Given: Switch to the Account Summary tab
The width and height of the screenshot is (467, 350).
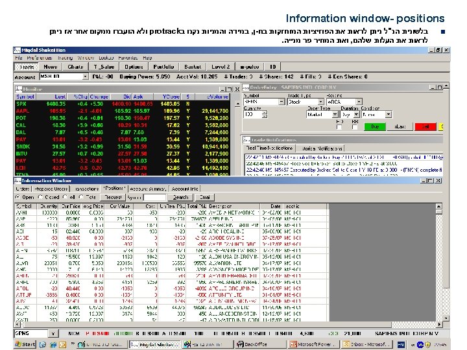Looking at the screenshot, I should pyautogui.click(x=148, y=189).
